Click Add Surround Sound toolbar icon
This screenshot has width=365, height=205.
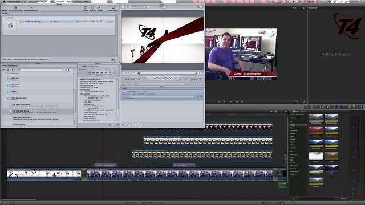tap(15, 9)
